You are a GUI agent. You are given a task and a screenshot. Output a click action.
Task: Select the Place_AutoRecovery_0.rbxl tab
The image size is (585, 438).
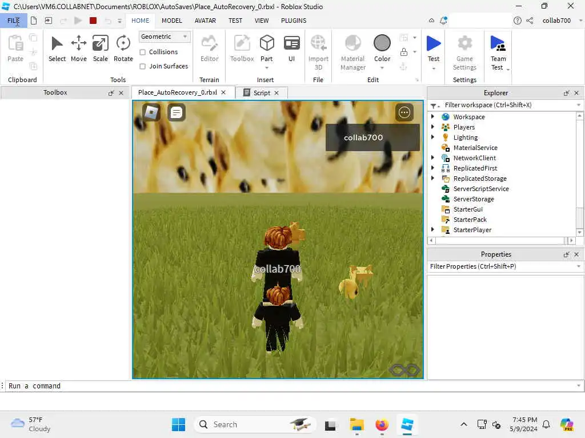(x=177, y=92)
